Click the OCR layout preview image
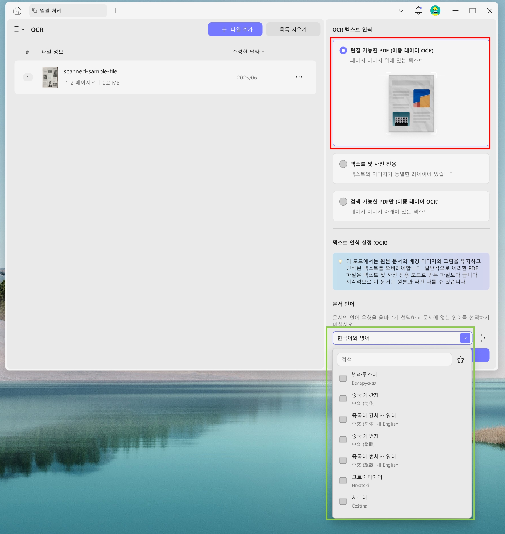The height and width of the screenshot is (534, 505). (411, 103)
